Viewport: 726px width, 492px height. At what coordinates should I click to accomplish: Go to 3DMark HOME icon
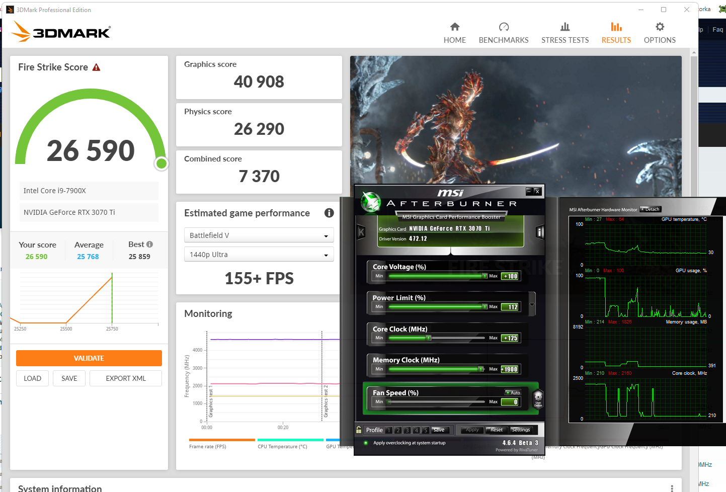tap(455, 27)
